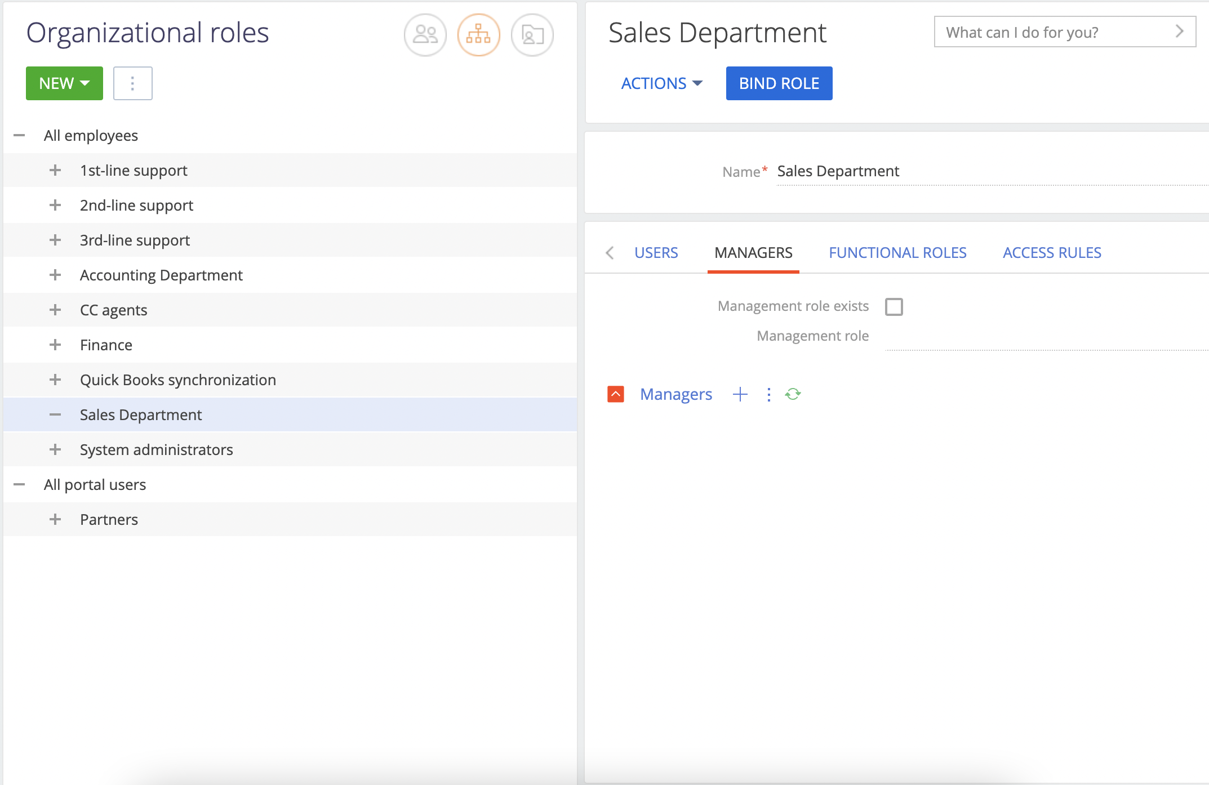Image resolution: width=1209 pixels, height=785 pixels.
Task: Switch to the USERS tab
Action: [x=656, y=253]
